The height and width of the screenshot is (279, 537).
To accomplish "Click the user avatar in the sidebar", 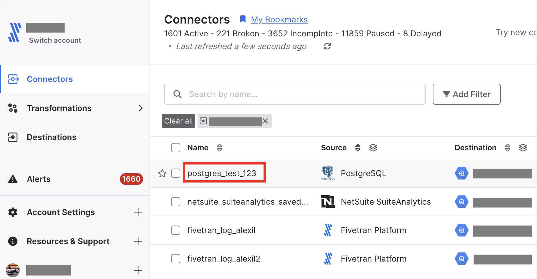I will coord(13,270).
